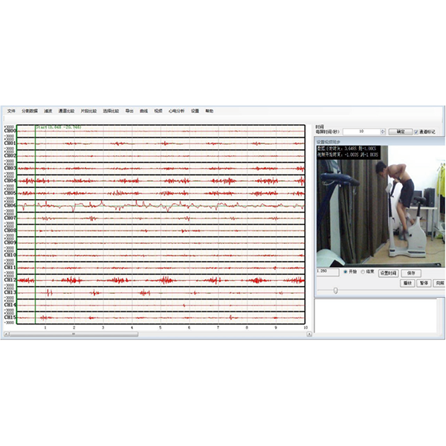Open the 心电分析 menu

pos(175,111)
